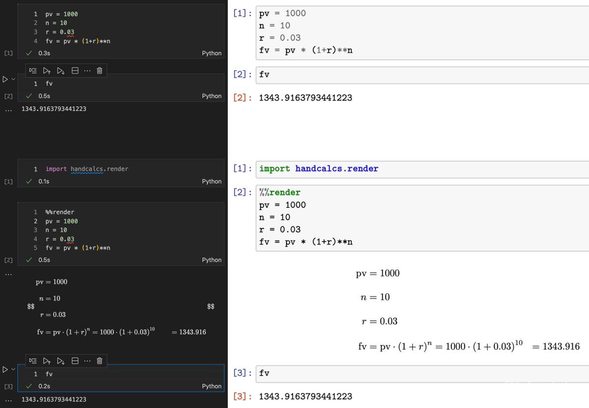Expand run options chevron beside cell [2]
The image size is (589, 408).
pos(13,79)
